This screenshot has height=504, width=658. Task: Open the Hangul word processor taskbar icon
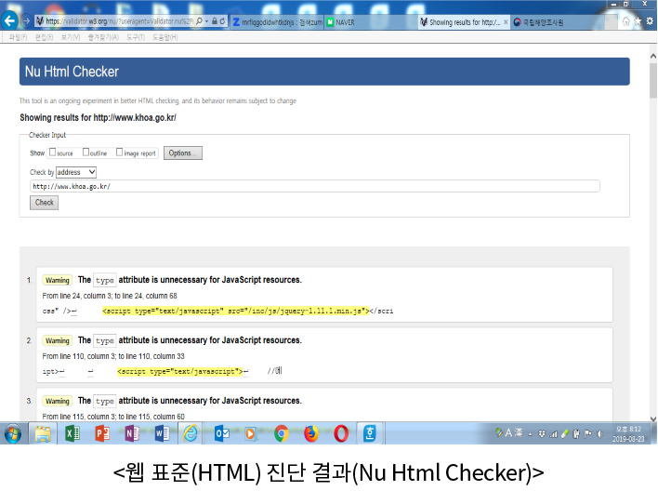[370, 434]
